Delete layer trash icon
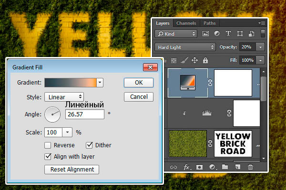This screenshot has width=286, height=190. click(250, 167)
